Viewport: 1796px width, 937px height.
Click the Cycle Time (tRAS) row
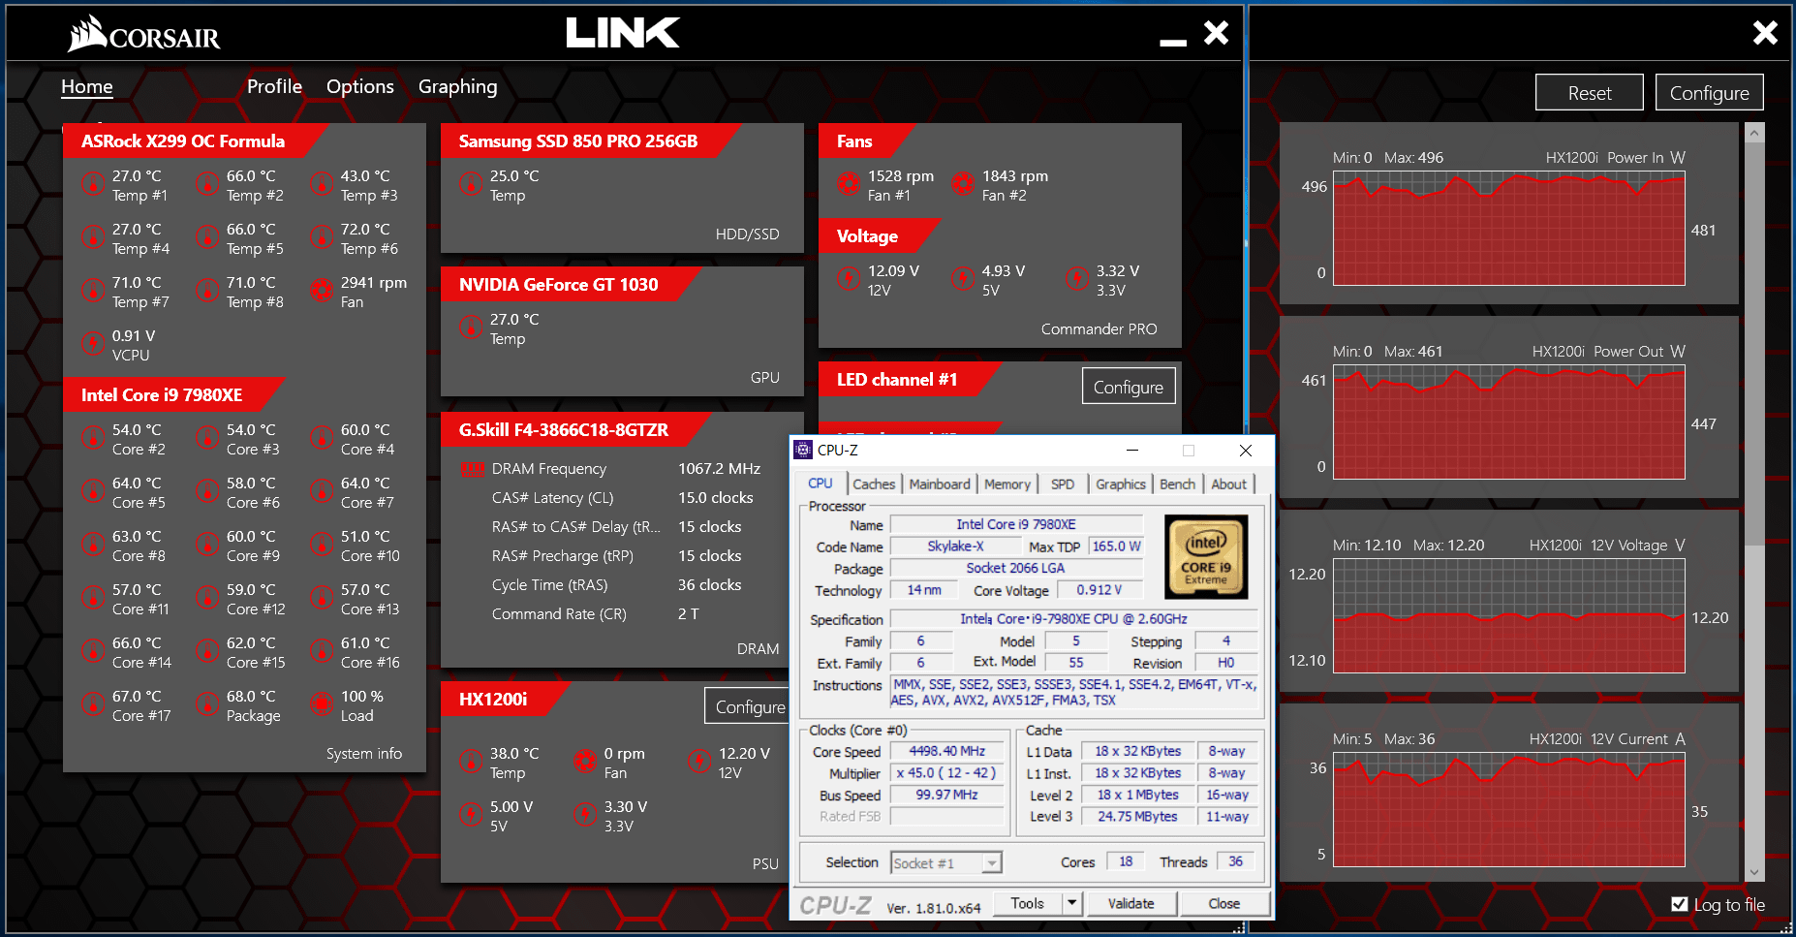617,585
